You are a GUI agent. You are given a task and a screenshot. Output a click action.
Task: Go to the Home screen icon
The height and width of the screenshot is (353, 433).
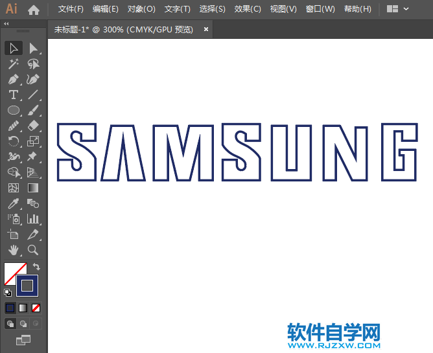coord(34,10)
